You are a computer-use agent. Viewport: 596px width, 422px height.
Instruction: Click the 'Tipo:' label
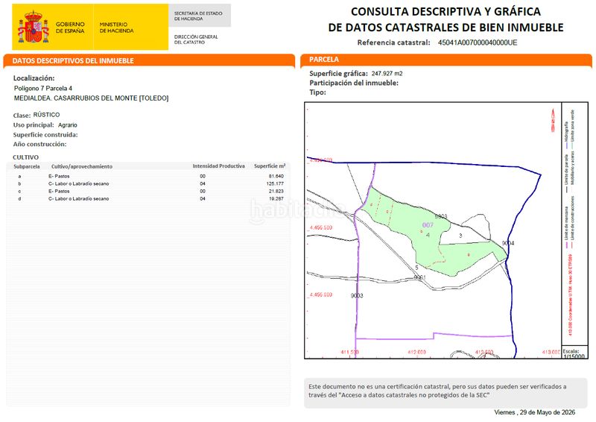pyautogui.click(x=317, y=92)
